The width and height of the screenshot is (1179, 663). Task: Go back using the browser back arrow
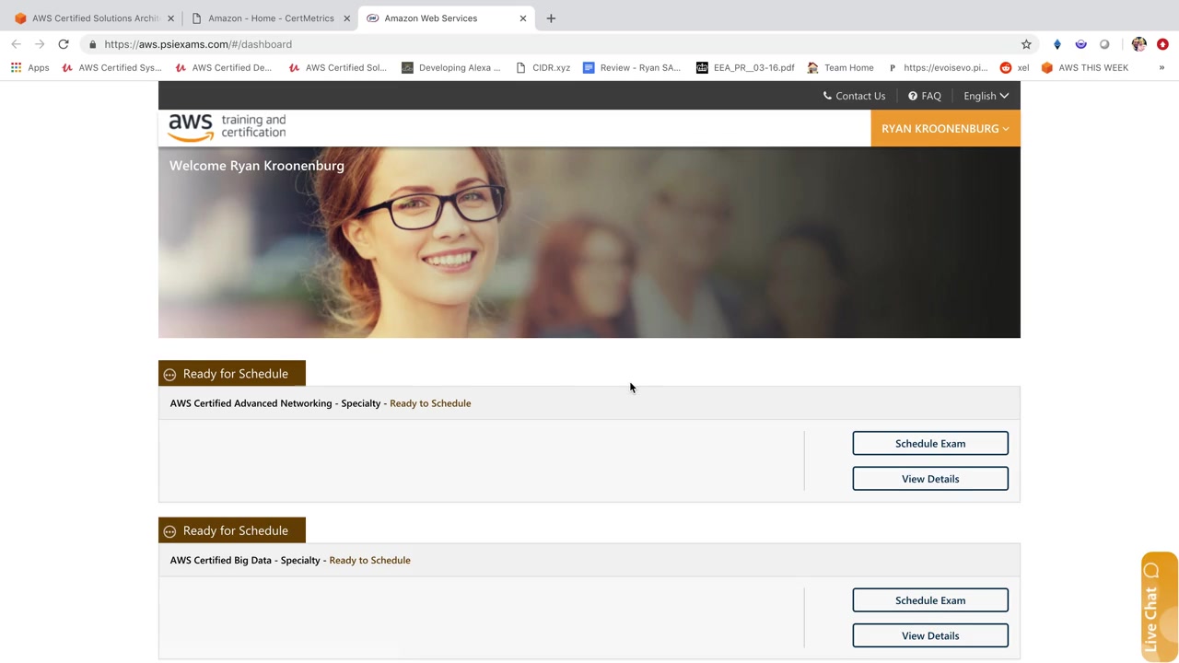click(x=16, y=44)
